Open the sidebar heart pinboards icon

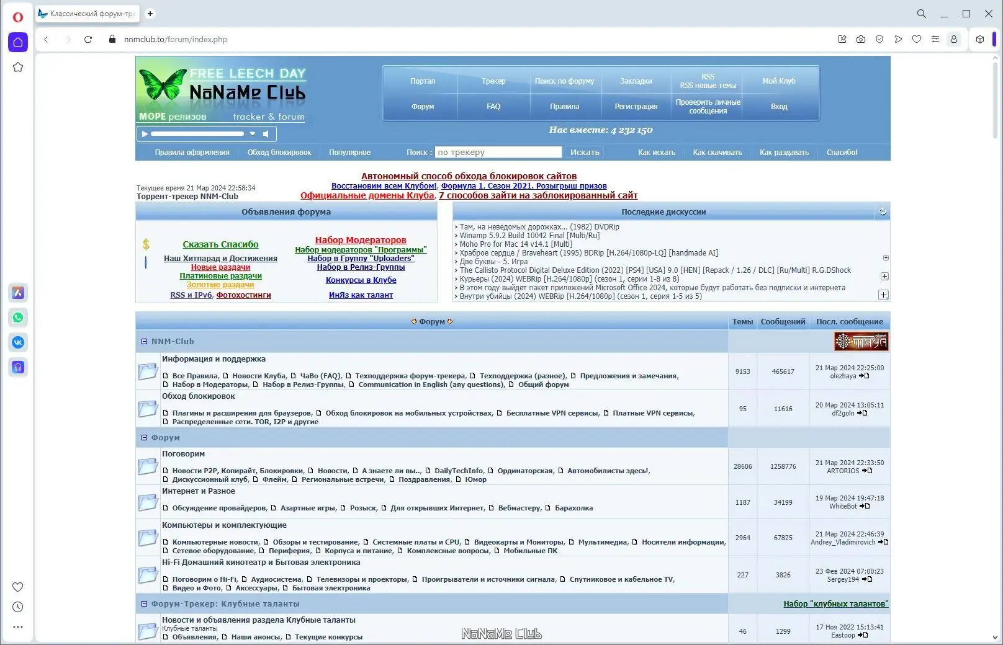click(17, 587)
